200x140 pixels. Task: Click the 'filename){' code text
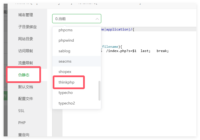(112, 47)
